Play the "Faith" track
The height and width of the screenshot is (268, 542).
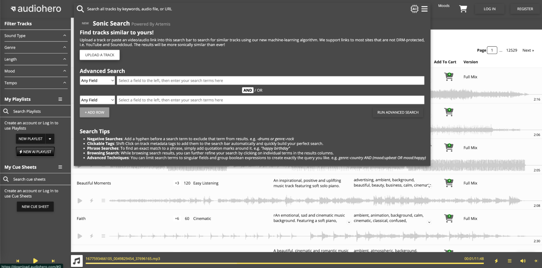point(80,236)
